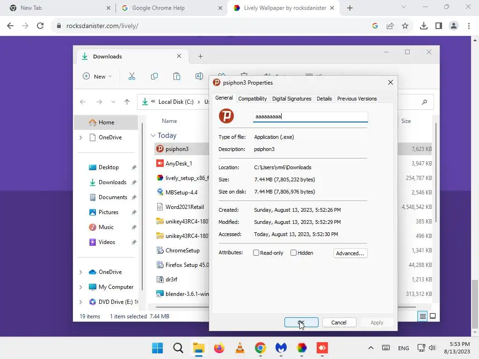
Task: Toggle the Hidden attribute checkbox
Action: coord(293,253)
